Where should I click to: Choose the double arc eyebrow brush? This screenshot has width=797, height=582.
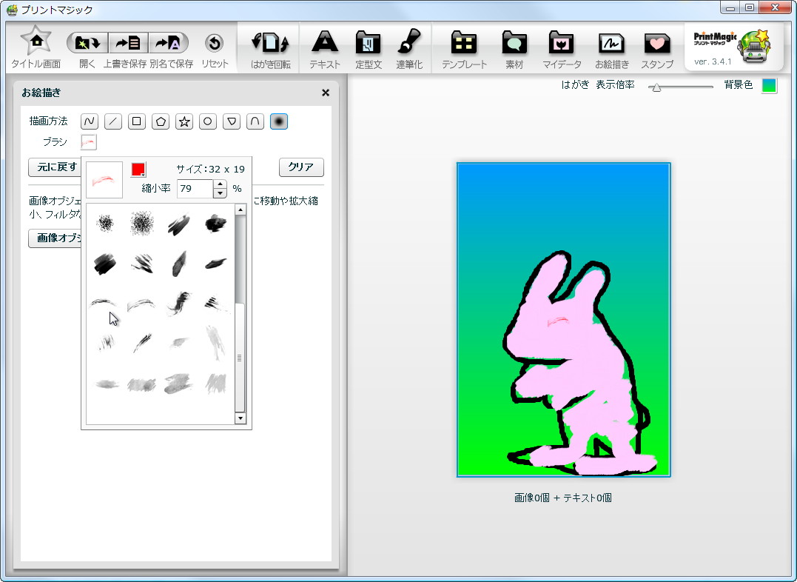pos(141,305)
